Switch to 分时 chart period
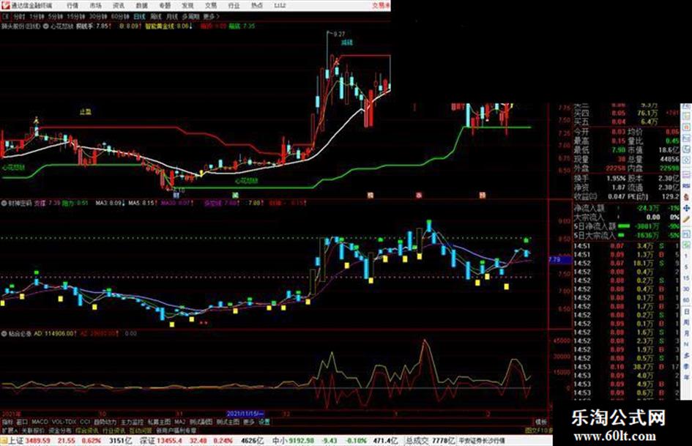Screen dimensions: 692x446 [19, 16]
